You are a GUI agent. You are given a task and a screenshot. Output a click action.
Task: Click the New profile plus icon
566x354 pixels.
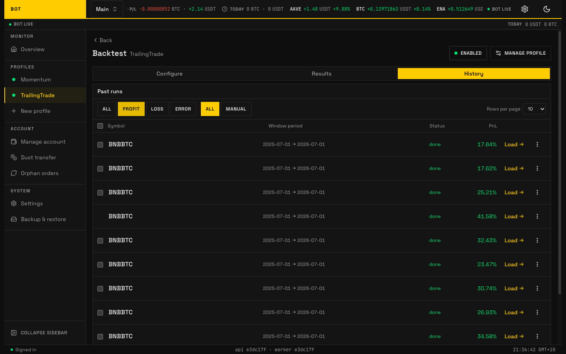(14, 111)
